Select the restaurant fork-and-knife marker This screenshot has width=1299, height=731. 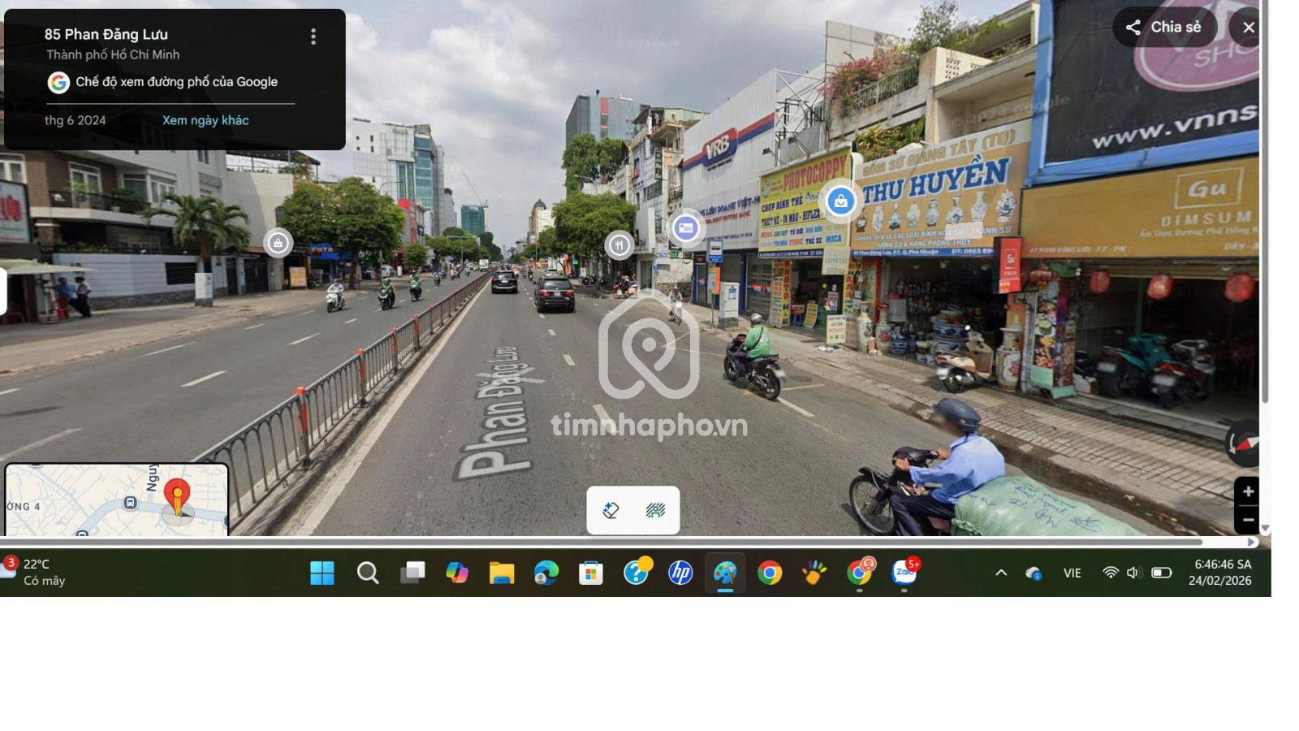[619, 244]
